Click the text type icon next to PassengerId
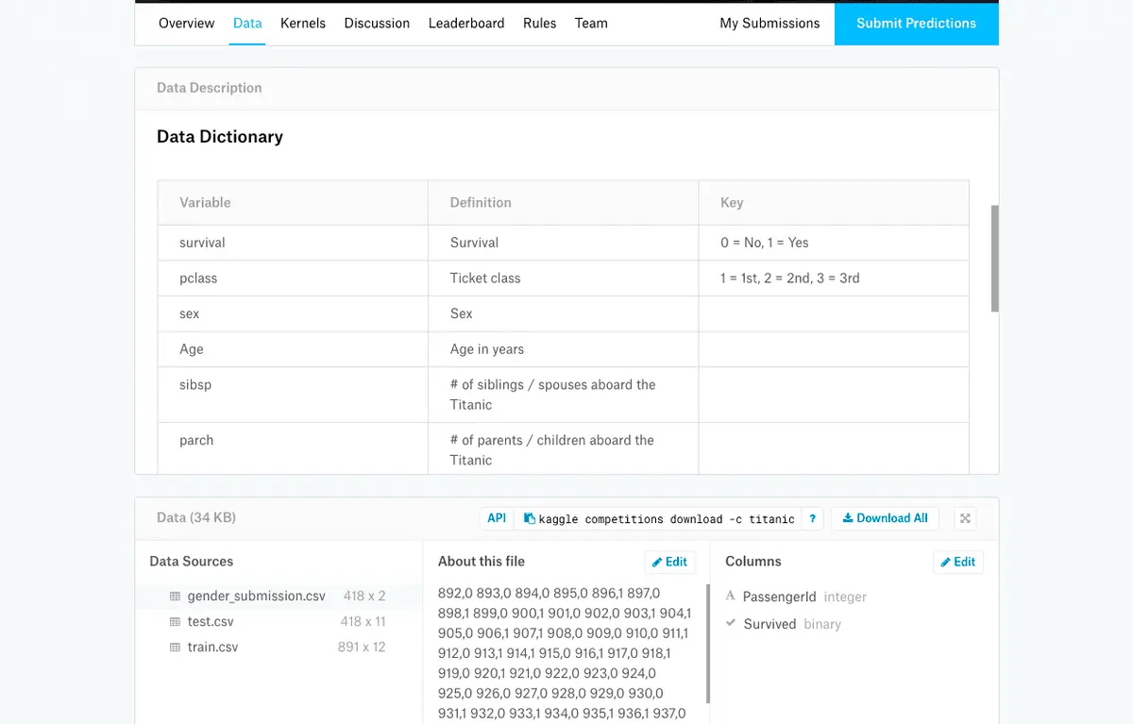This screenshot has height=724, width=1133. click(730, 597)
